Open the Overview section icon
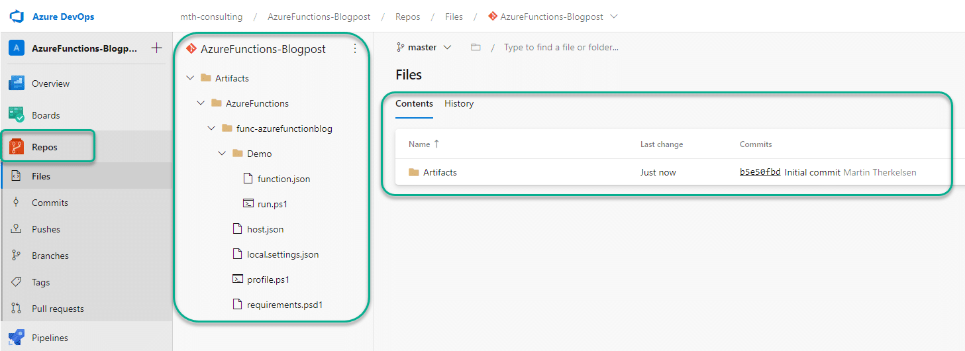 pyautogui.click(x=17, y=83)
